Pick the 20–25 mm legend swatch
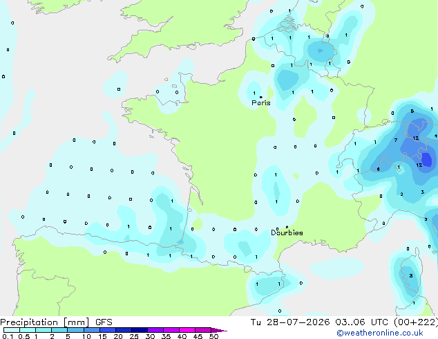The height and width of the screenshot is (339, 438). coord(124,330)
